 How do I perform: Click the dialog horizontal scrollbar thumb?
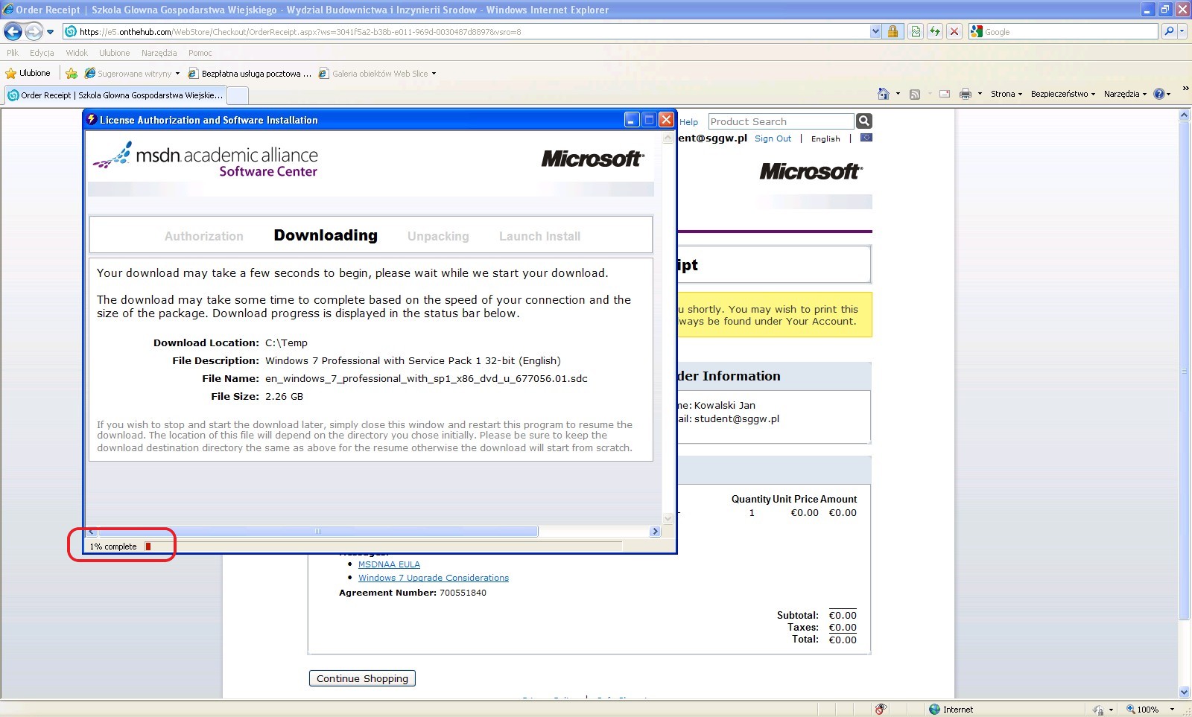pyautogui.click(x=318, y=532)
